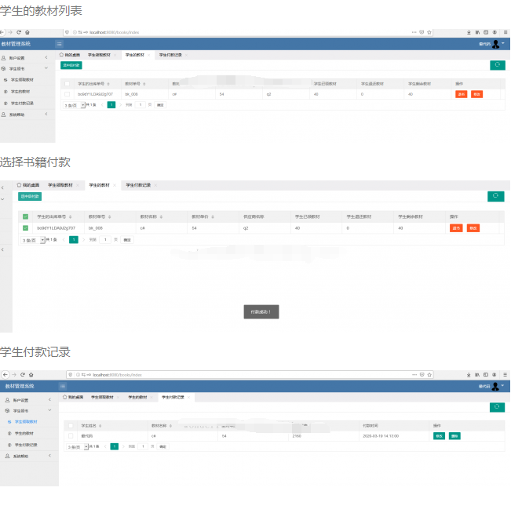Viewport: 511px width, 513px height.
Task: Select 学生的教材 item in 学生的教材列表 sidebar
Action: [20, 92]
